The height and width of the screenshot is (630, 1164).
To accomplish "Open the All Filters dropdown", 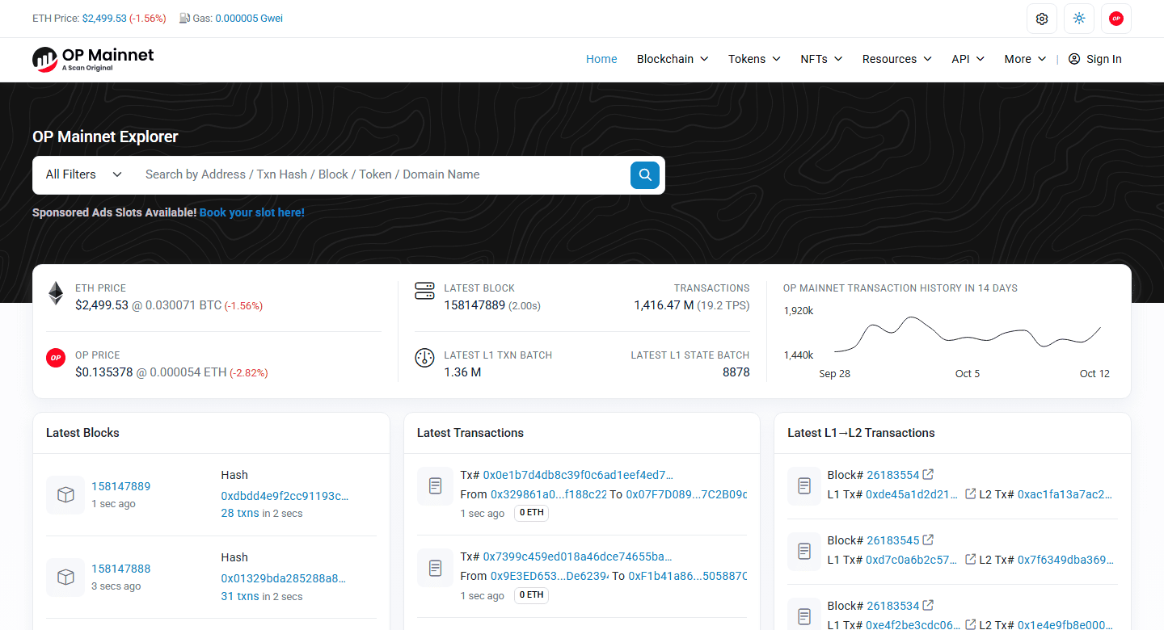I will 84,174.
